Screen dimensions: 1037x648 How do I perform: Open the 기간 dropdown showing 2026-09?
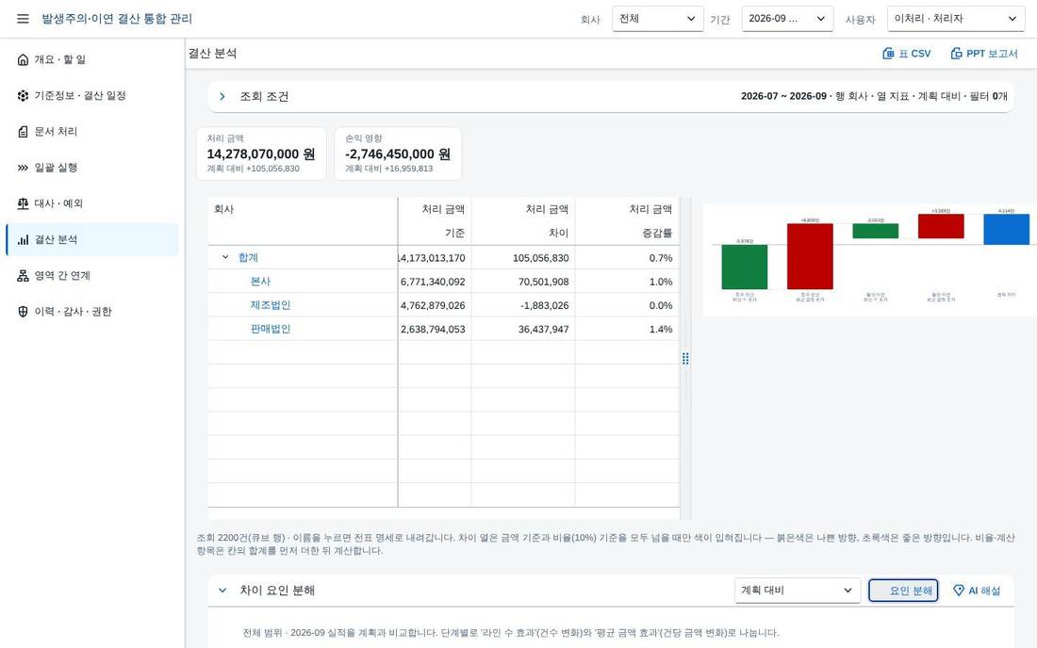click(x=787, y=19)
